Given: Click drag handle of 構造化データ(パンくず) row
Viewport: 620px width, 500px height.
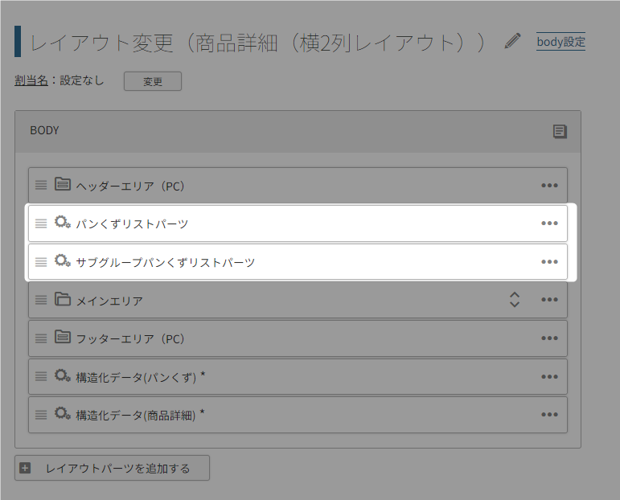Looking at the screenshot, I should (x=41, y=376).
